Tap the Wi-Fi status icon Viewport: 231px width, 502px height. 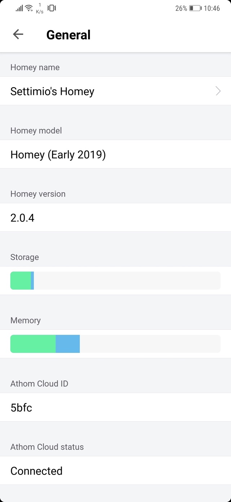(x=29, y=8)
